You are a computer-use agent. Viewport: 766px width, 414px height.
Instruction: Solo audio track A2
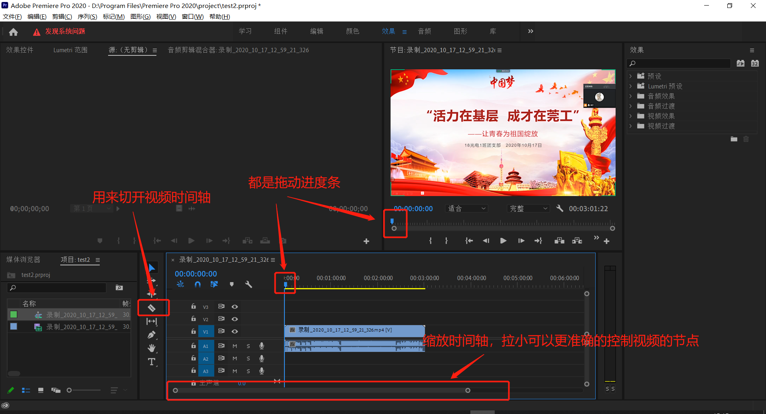tap(248, 359)
